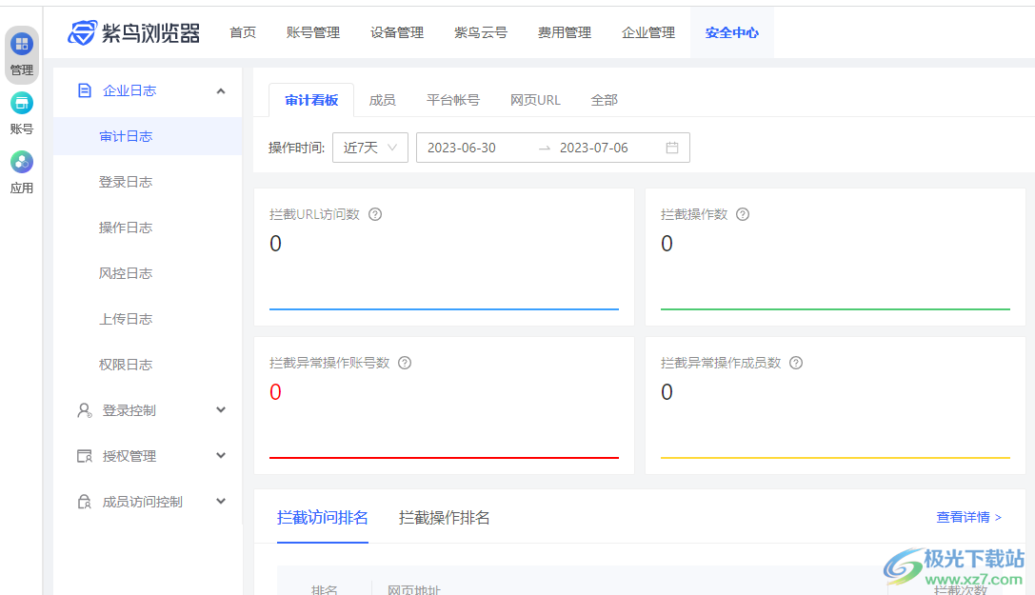Click help icon next to 拦截异常操作账号数
Screen dimensions: 1035x595
[405, 363]
